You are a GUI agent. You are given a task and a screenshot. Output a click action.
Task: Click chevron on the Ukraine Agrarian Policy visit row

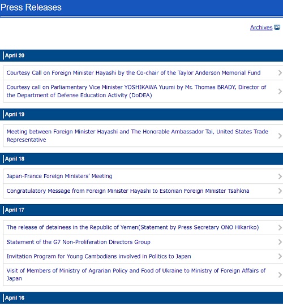click(x=280, y=275)
